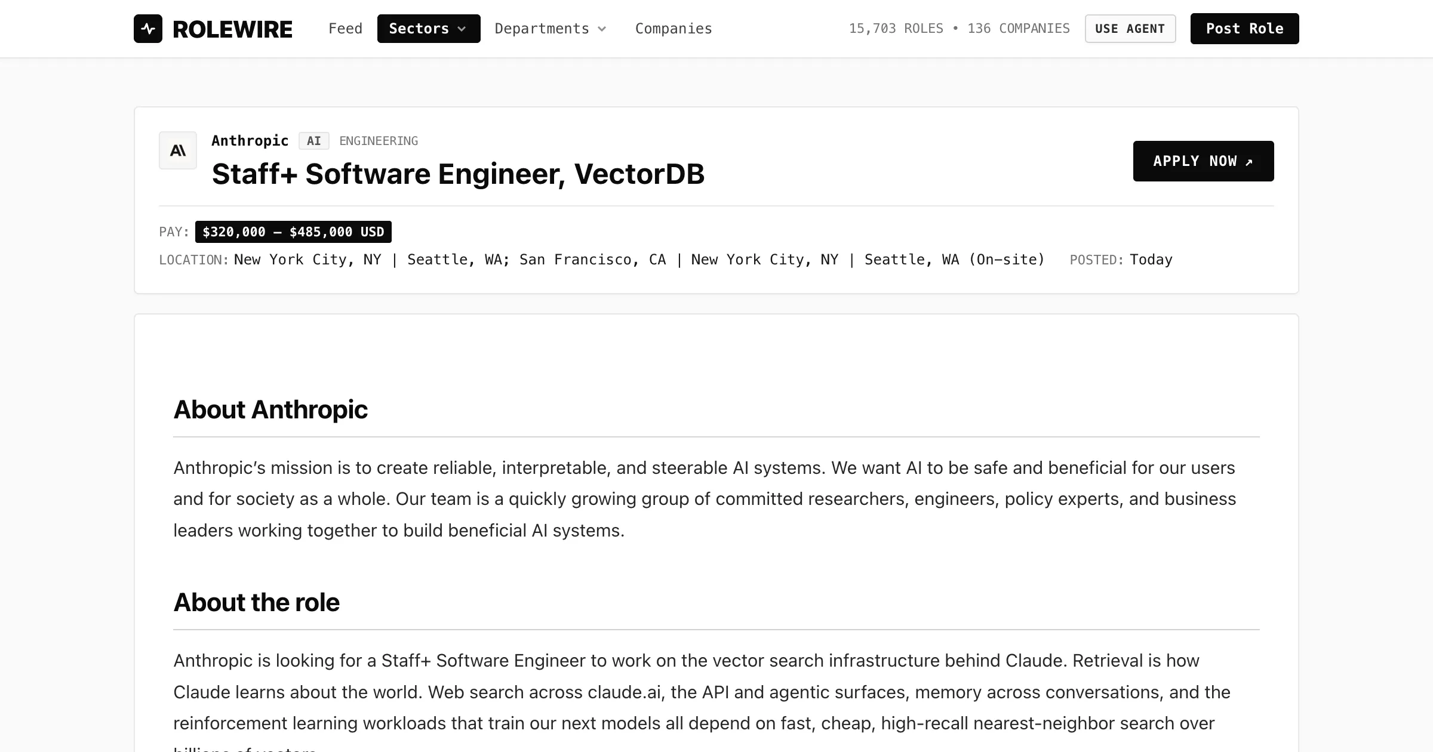Click the 'About the role' heading
This screenshot has height=752, width=1433.
tap(257, 603)
